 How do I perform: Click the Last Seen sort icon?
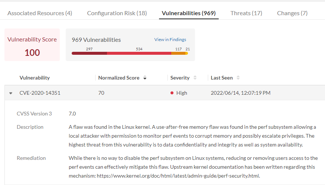click(x=238, y=78)
